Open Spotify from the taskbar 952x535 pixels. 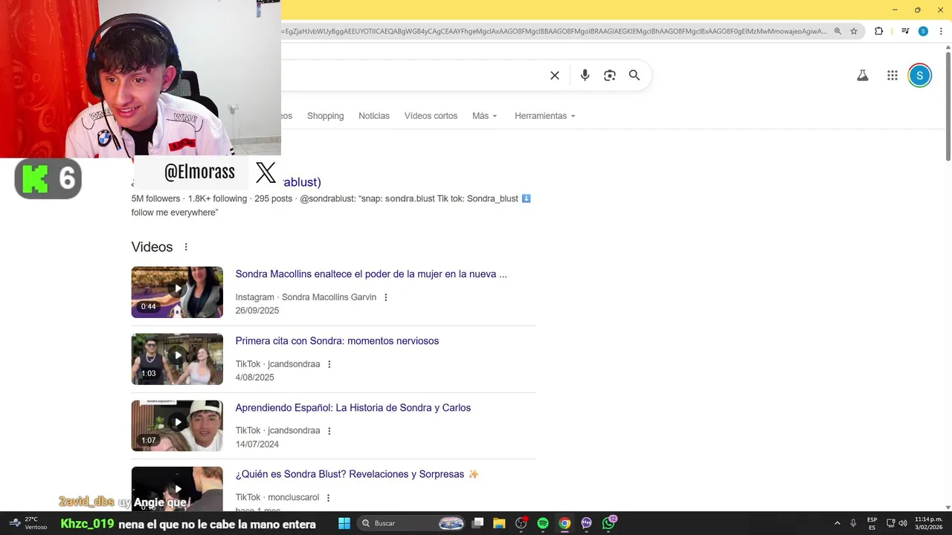[x=543, y=523]
